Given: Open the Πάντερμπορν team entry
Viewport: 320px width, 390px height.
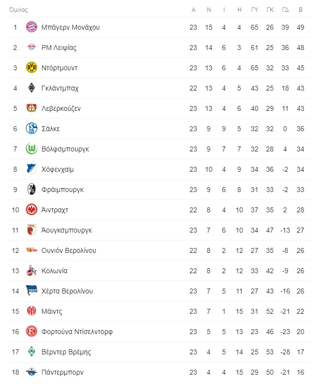Looking at the screenshot, I should click(63, 372).
